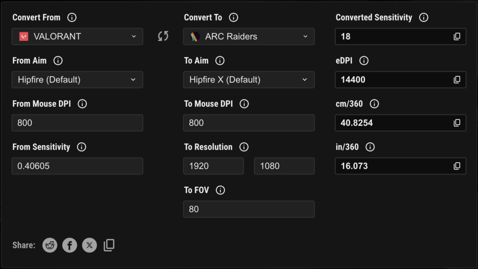The width and height of the screenshot is (478, 269).
Task: Click the swap games arrows icon
Action: 163,36
